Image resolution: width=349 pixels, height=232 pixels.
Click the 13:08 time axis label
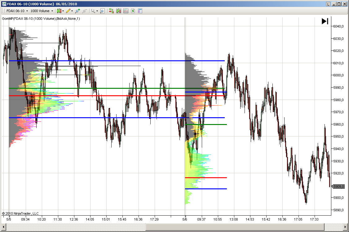point(234,219)
